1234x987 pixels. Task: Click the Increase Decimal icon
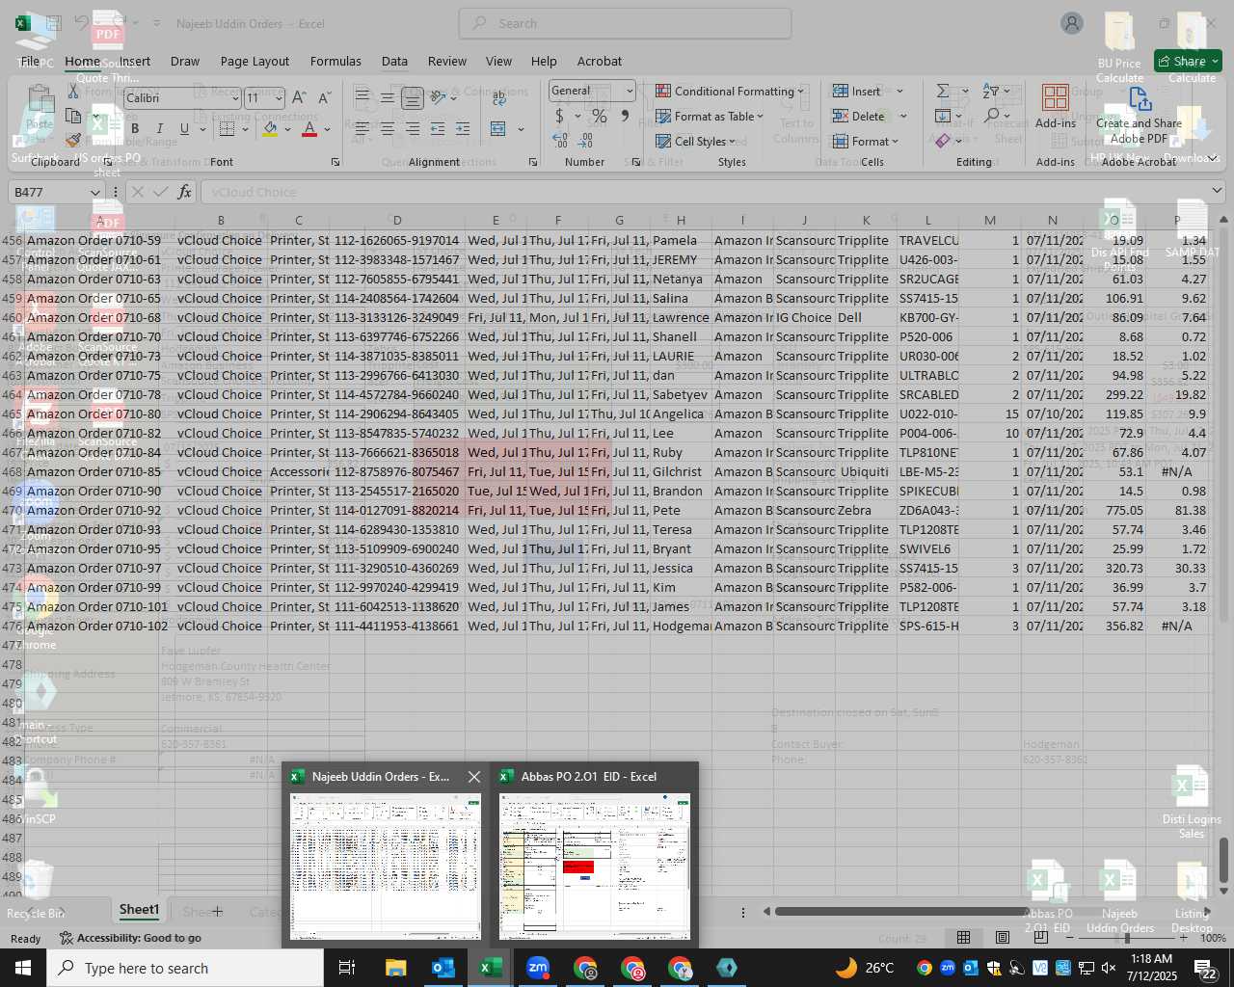coord(560,141)
